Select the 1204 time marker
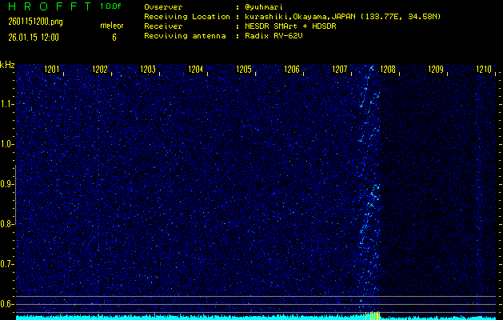Screen dimensions: 503x320 [x=196, y=70]
